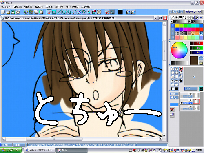
Task: Click the open file folder icon
Action: (8, 12)
